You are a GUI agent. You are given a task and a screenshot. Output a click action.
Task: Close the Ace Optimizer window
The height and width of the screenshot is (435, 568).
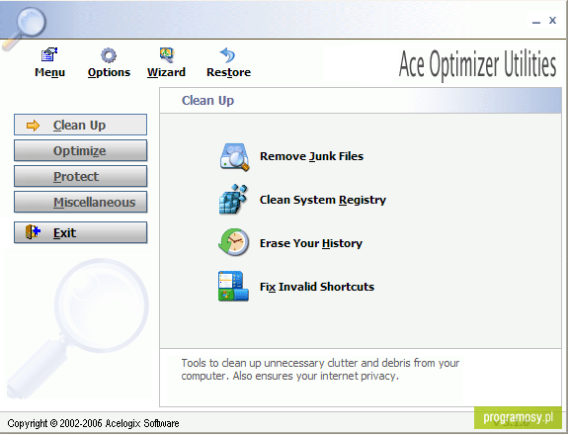(x=552, y=21)
